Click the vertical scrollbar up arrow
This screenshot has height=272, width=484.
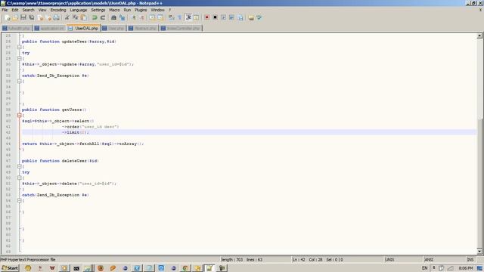[479, 36]
